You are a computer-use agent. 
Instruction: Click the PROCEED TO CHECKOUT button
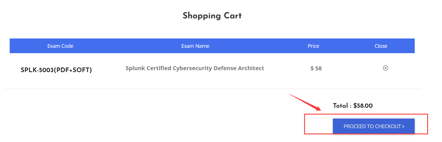[x=374, y=126]
